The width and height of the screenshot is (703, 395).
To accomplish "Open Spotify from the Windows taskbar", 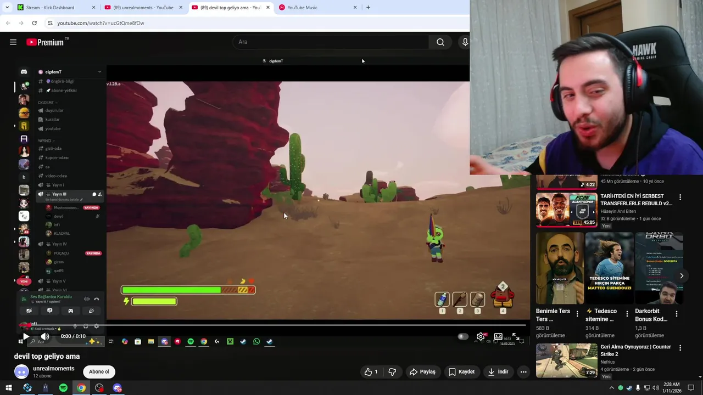I will tap(63, 388).
